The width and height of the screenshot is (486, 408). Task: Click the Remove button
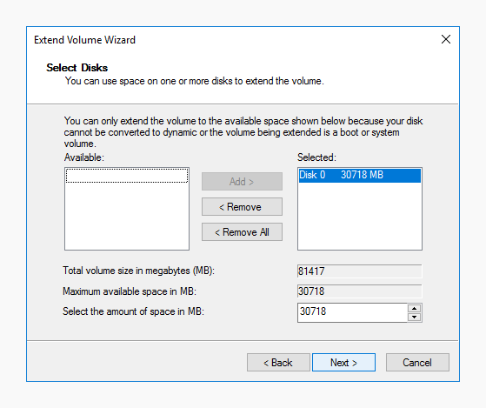pos(242,207)
